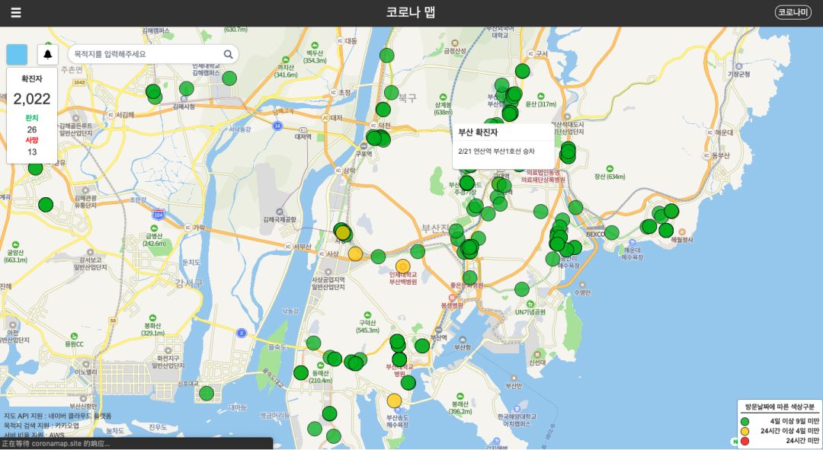The width and height of the screenshot is (823, 450).
Task: Click the 금정산성 map label
Action: click(454, 51)
